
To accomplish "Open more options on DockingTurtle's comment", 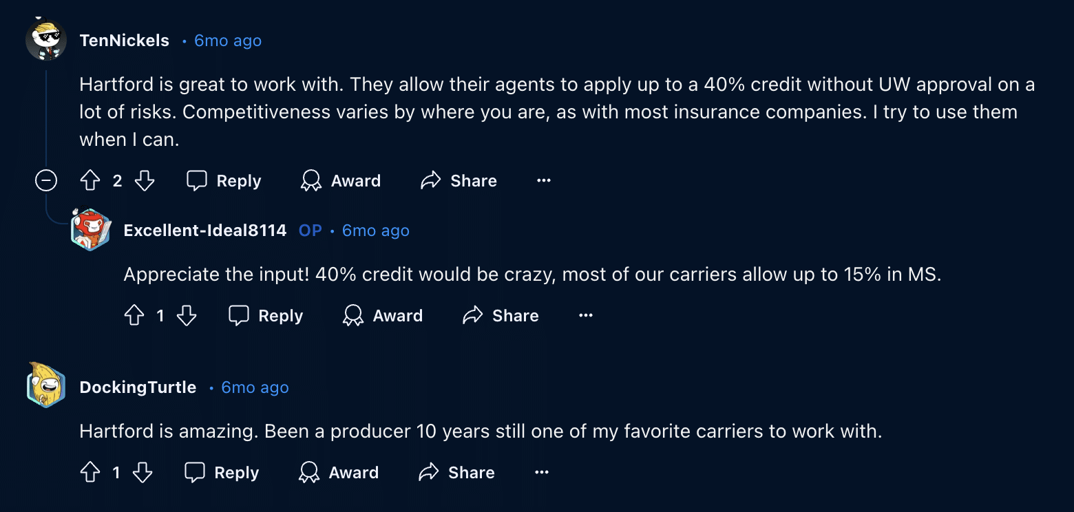I will pyautogui.click(x=542, y=473).
